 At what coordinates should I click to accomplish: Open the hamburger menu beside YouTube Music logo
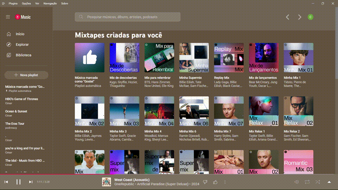click(8, 17)
